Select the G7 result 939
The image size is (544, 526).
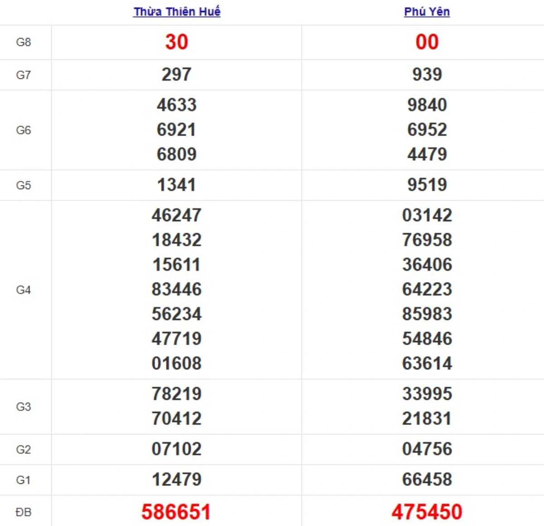pos(427,74)
